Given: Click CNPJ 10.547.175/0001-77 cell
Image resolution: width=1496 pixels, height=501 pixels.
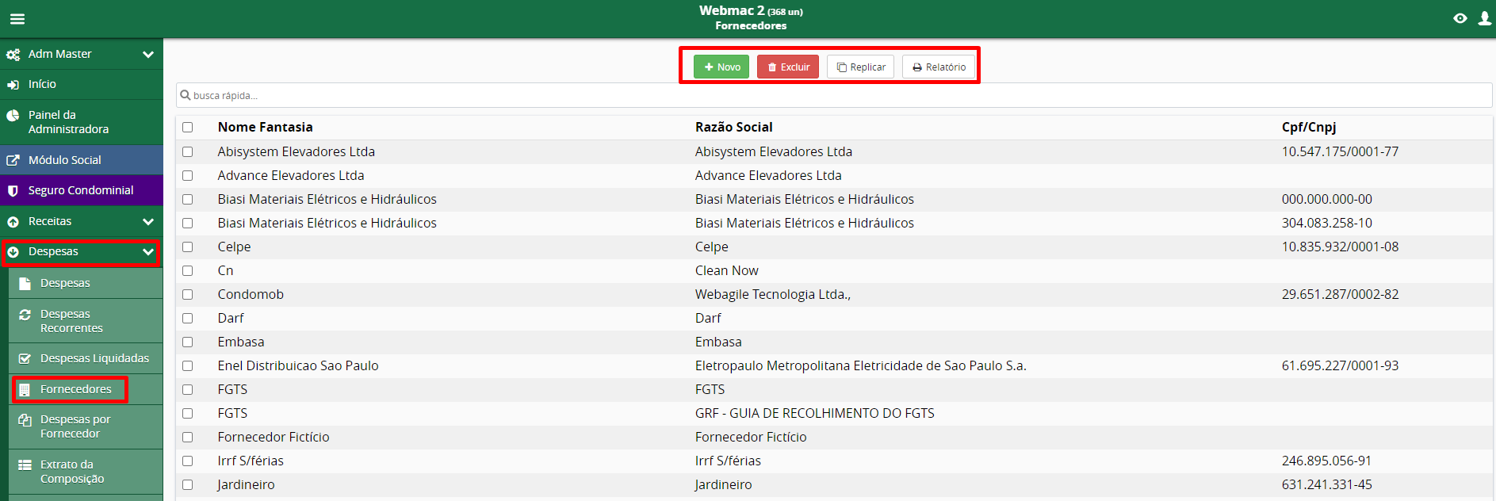Looking at the screenshot, I should (1340, 151).
